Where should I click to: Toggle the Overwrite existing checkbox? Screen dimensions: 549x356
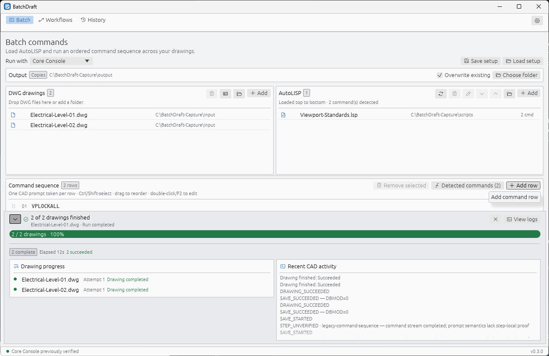click(439, 75)
